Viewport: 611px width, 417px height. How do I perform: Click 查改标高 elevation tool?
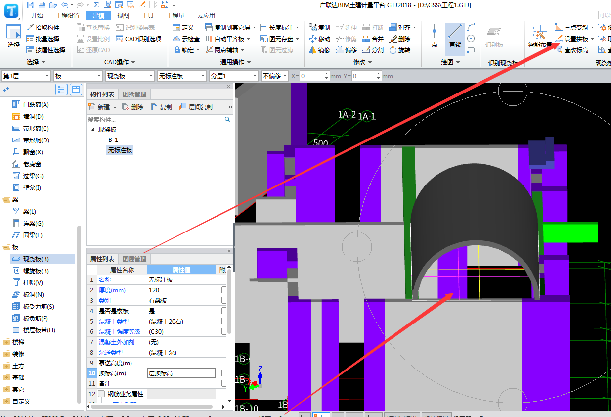coord(572,50)
